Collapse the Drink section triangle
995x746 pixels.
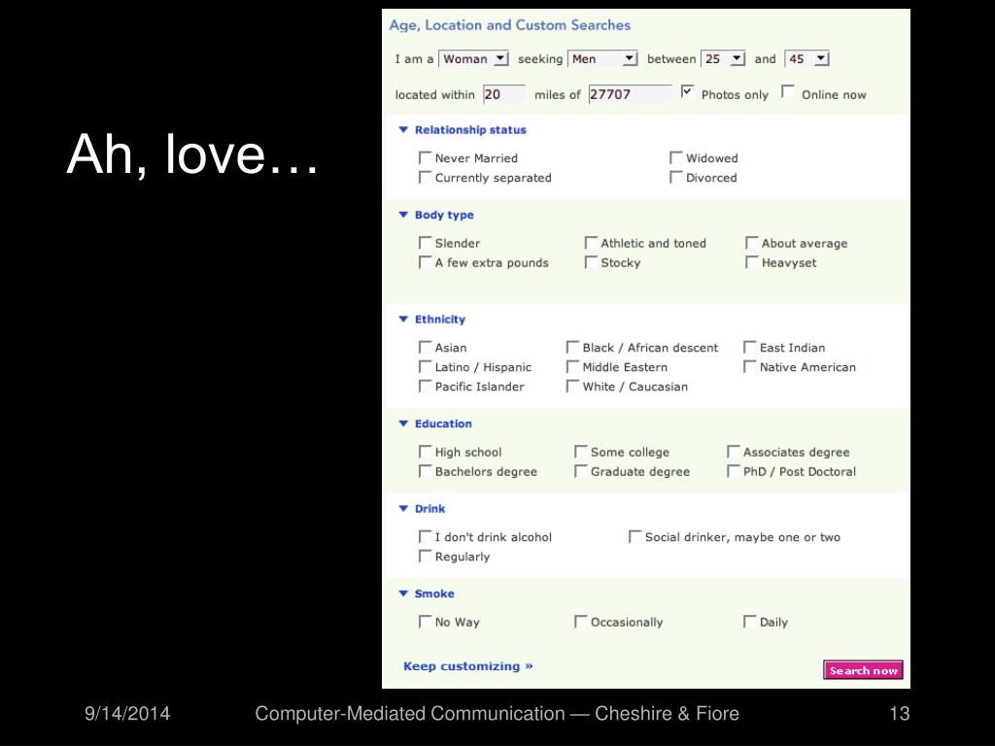pos(403,508)
